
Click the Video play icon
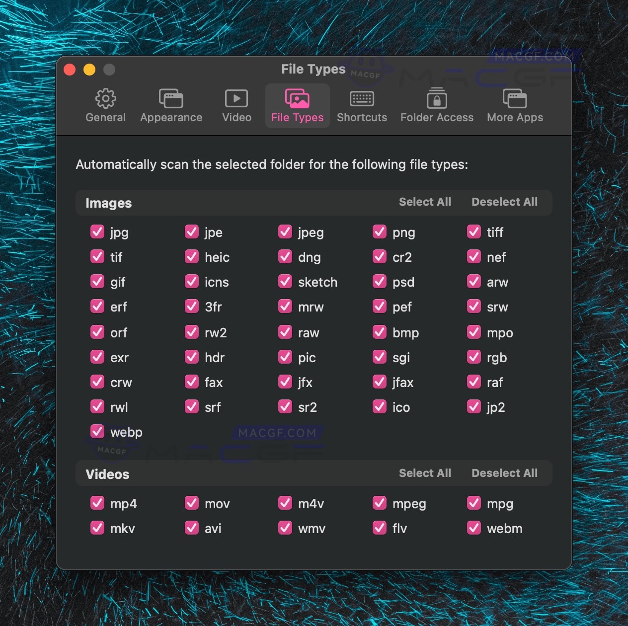pyautogui.click(x=236, y=98)
